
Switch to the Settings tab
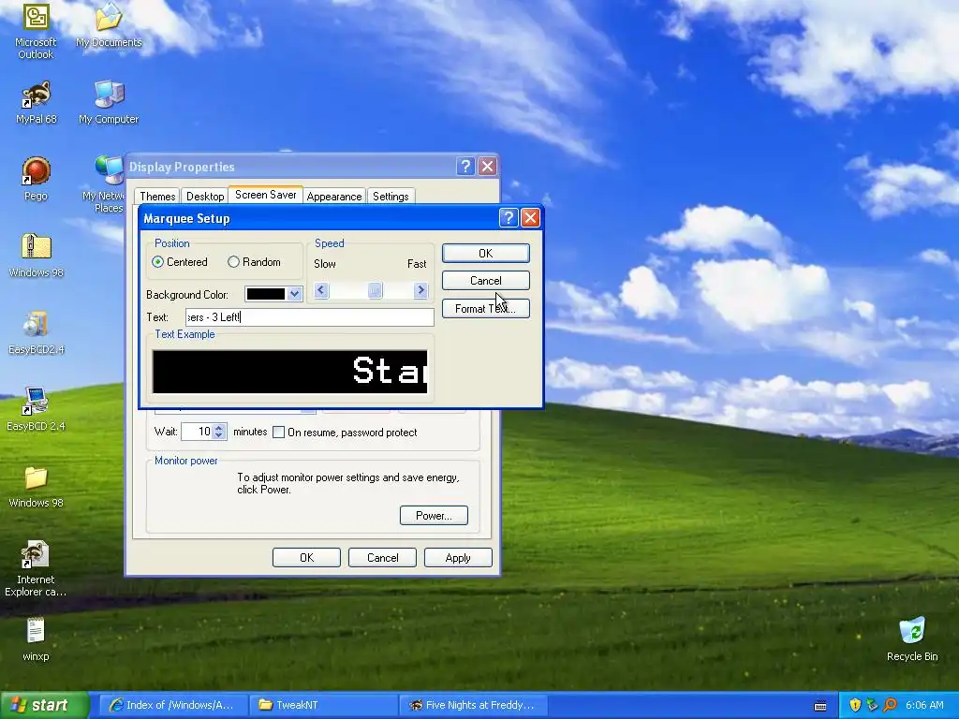pyautogui.click(x=391, y=197)
